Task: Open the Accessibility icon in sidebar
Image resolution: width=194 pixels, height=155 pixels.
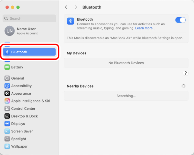Action: [7, 86]
